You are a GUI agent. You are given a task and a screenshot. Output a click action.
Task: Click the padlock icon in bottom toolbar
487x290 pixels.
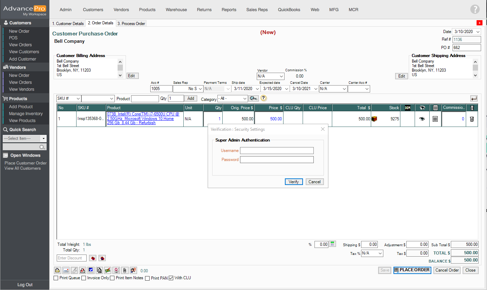[57, 270]
